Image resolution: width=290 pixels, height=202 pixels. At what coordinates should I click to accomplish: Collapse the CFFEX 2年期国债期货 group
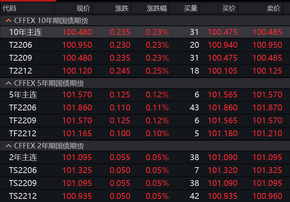9,146
